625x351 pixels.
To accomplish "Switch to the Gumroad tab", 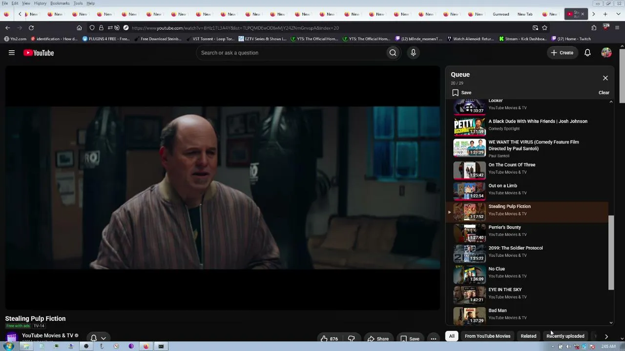I will (501, 14).
